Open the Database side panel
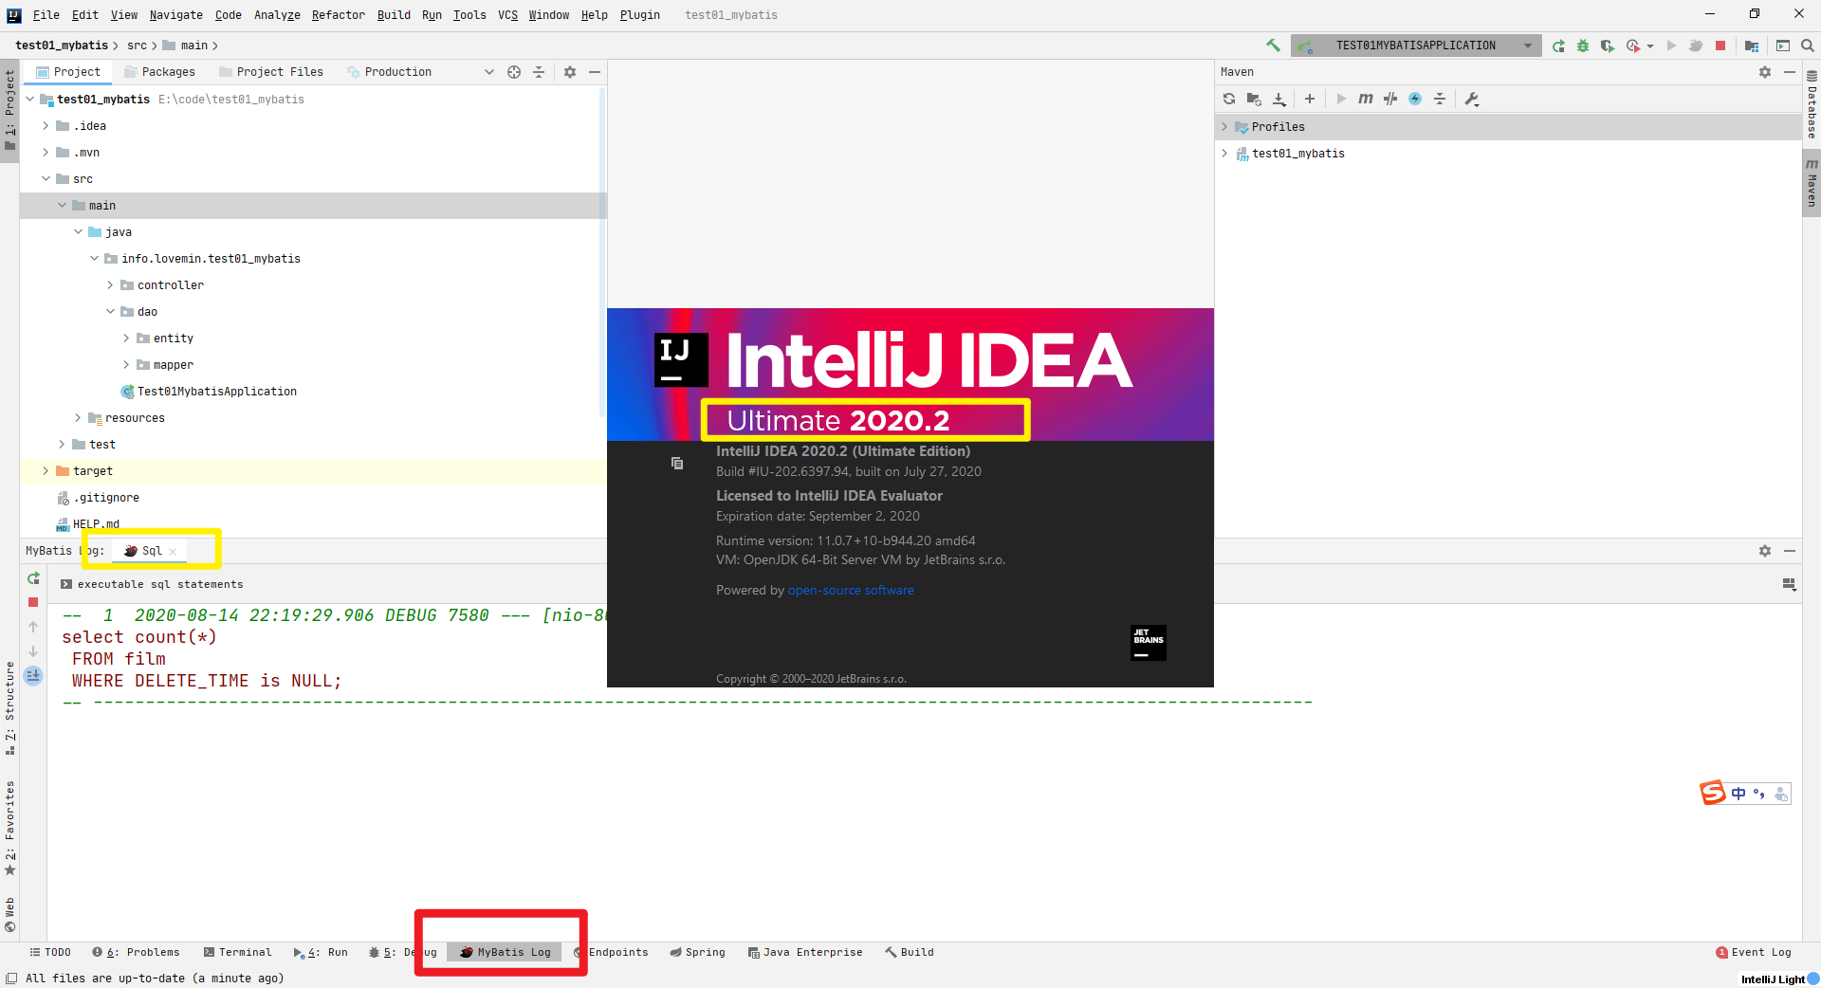 point(1812,104)
